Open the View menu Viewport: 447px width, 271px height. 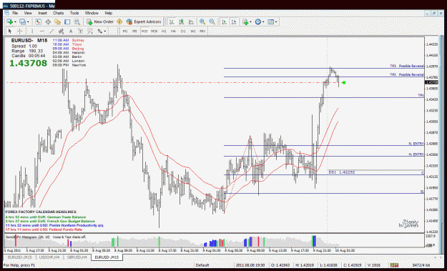(x=28, y=13)
